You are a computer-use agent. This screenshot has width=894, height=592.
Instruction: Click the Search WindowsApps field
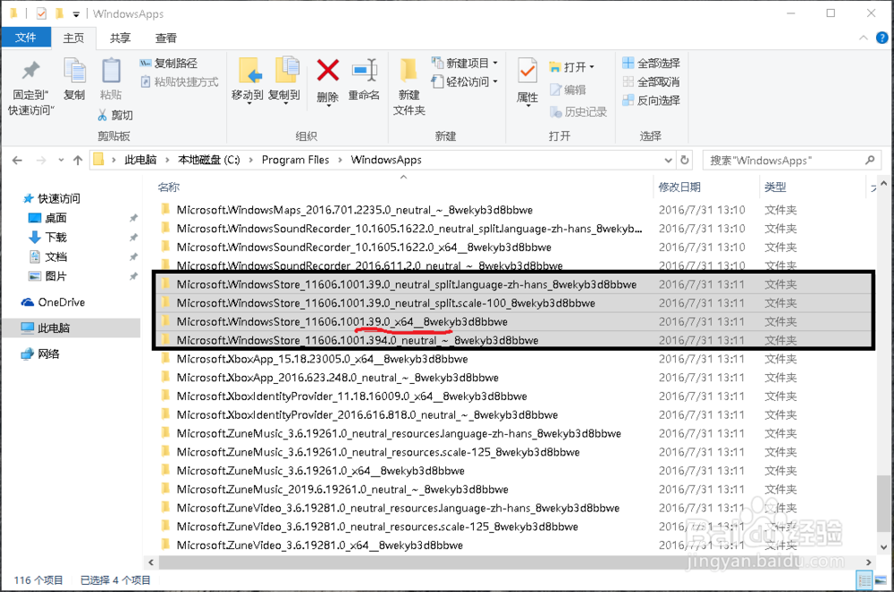[x=791, y=161]
